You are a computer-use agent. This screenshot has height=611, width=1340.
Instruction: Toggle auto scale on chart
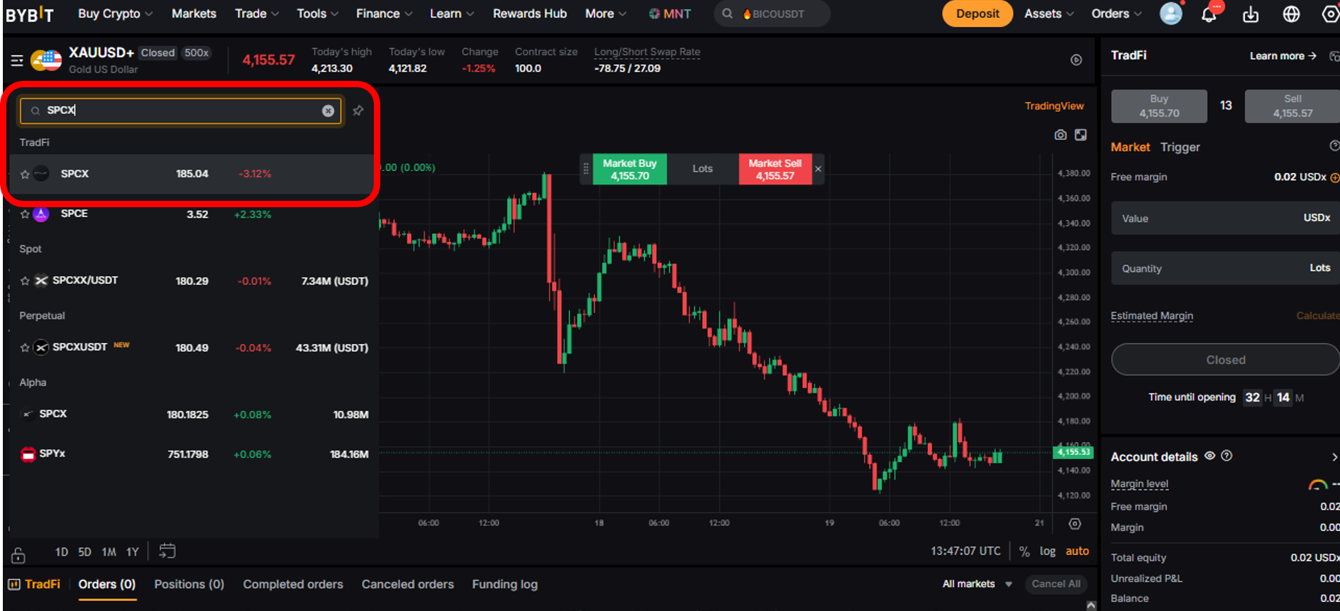pyautogui.click(x=1077, y=551)
